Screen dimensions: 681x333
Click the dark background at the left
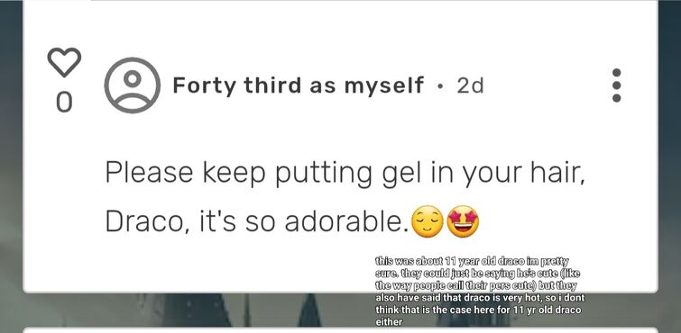[11, 166]
